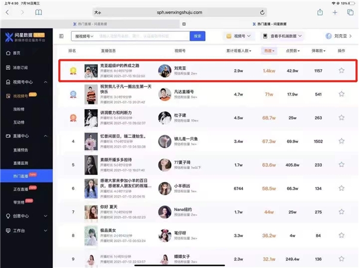Screen dimensions: 359x268
Task: Sort by 热度 column header
Action: click(x=269, y=51)
